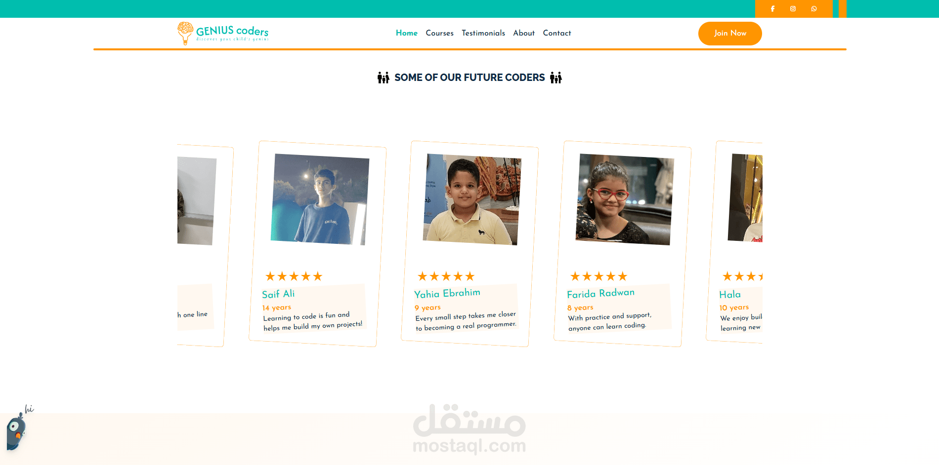The height and width of the screenshot is (465, 939).
Task: Click the family icon left of heading
Action: pyautogui.click(x=384, y=77)
